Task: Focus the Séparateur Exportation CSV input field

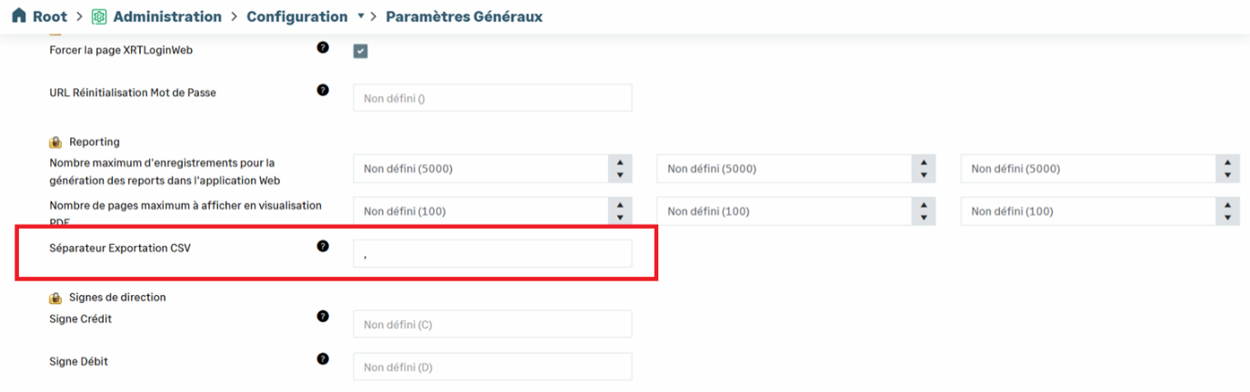Action: pyautogui.click(x=492, y=254)
